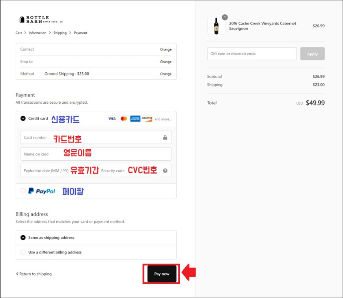Click the Visa card icon
The height and width of the screenshot is (298, 343).
point(112,119)
